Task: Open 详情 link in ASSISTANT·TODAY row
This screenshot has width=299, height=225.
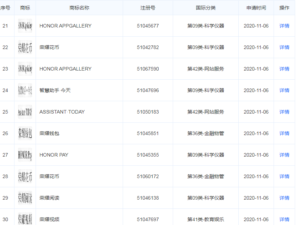Action: coord(284,112)
